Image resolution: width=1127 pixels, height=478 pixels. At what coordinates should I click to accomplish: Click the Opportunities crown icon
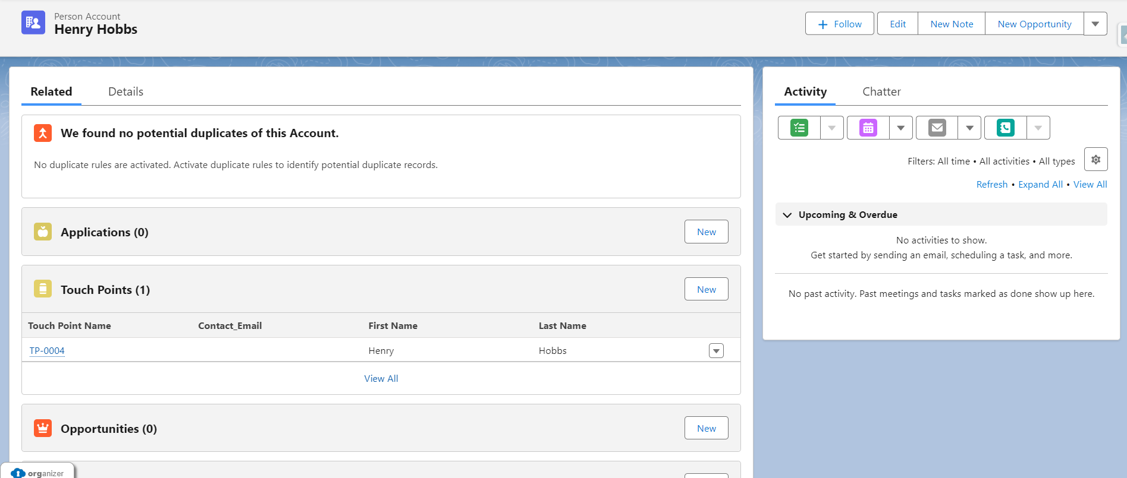[x=43, y=428]
